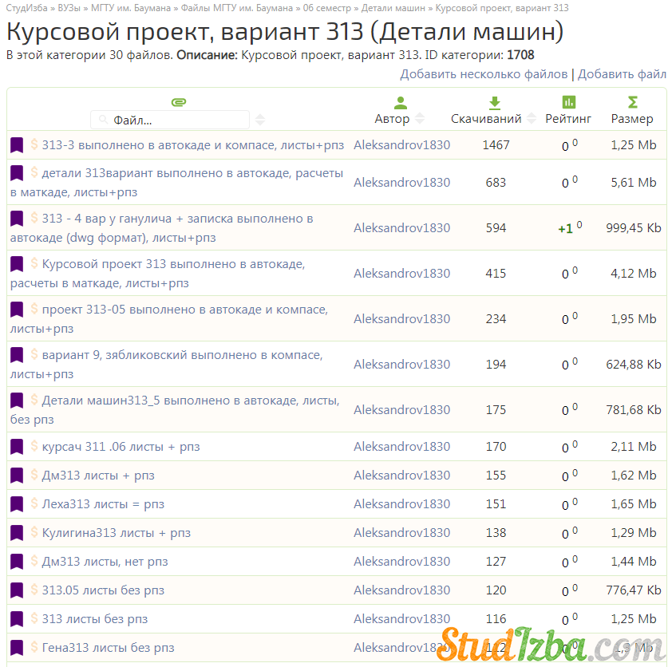This screenshot has height=667, width=672.
Task: Open file Дм313 листы + рпз
Action: click(98, 475)
